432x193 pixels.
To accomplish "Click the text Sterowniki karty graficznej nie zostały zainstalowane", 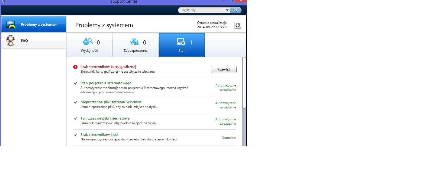I will (x=118, y=72).
